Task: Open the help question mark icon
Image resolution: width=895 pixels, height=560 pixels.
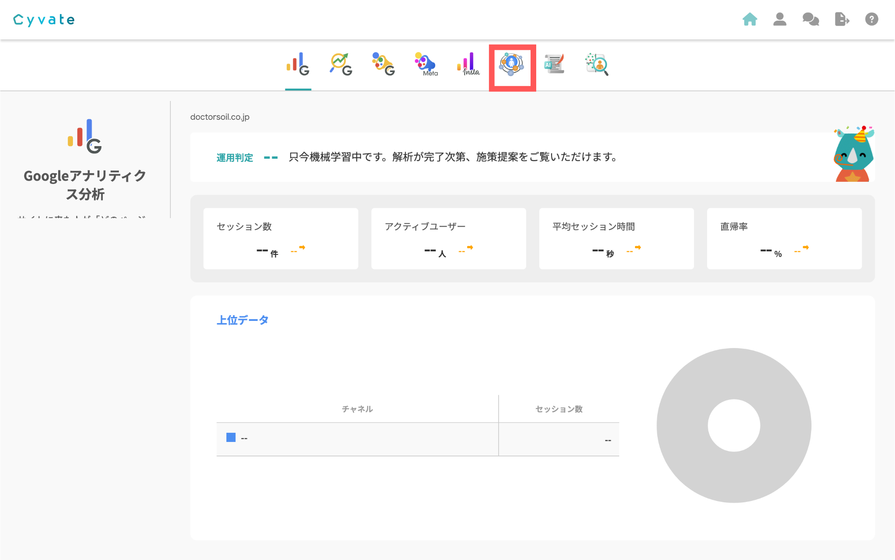Action: (x=871, y=19)
